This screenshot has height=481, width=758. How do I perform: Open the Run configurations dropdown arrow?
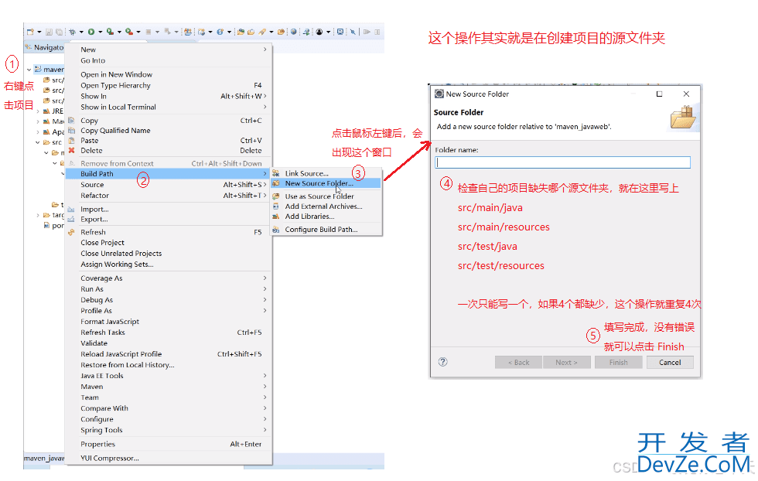coord(100,32)
